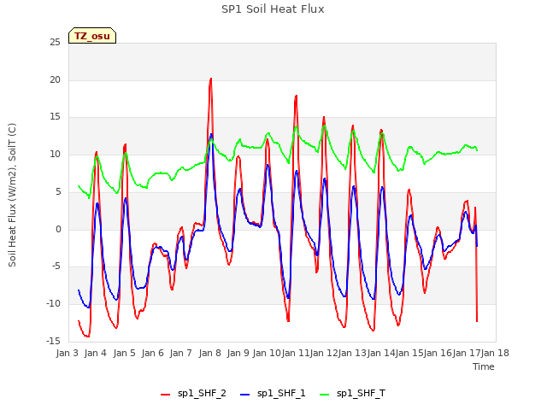547x410 pixels.
Task: Click the y-axis title Soil Heat Flux (W/m2), SoilT (C)
Action: [x=12, y=195]
